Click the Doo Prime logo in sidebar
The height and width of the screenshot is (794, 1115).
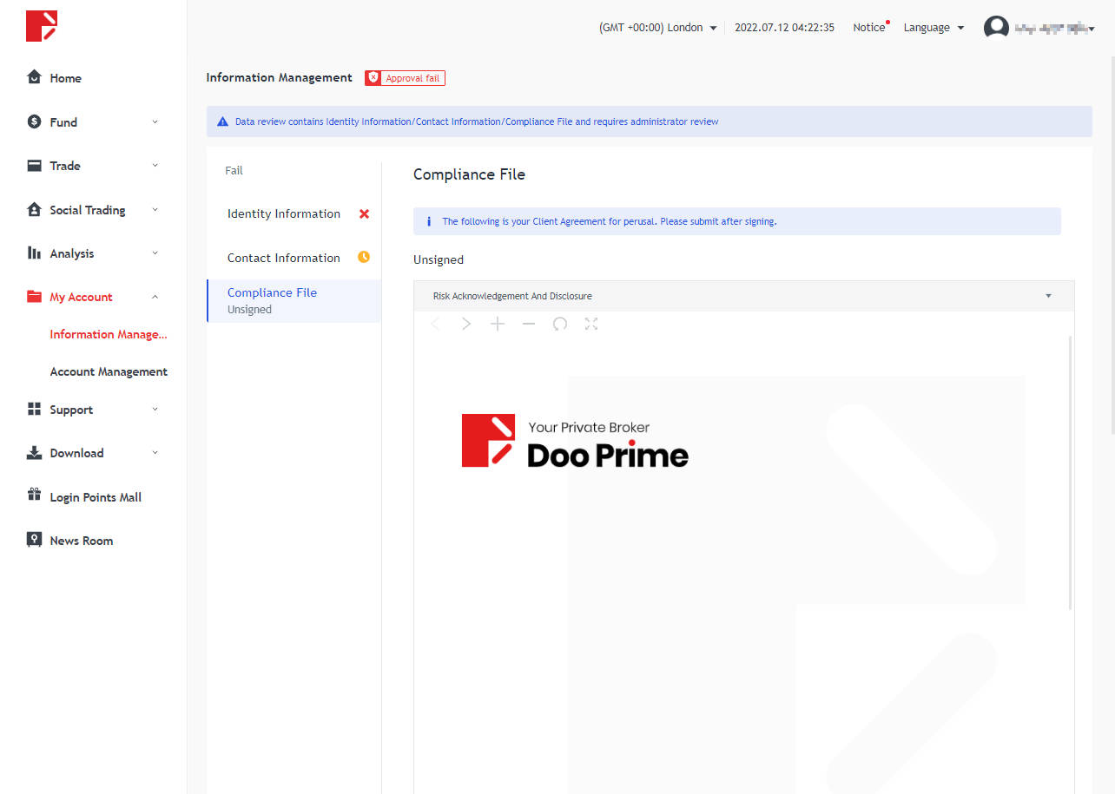click(x=41, y=26)
